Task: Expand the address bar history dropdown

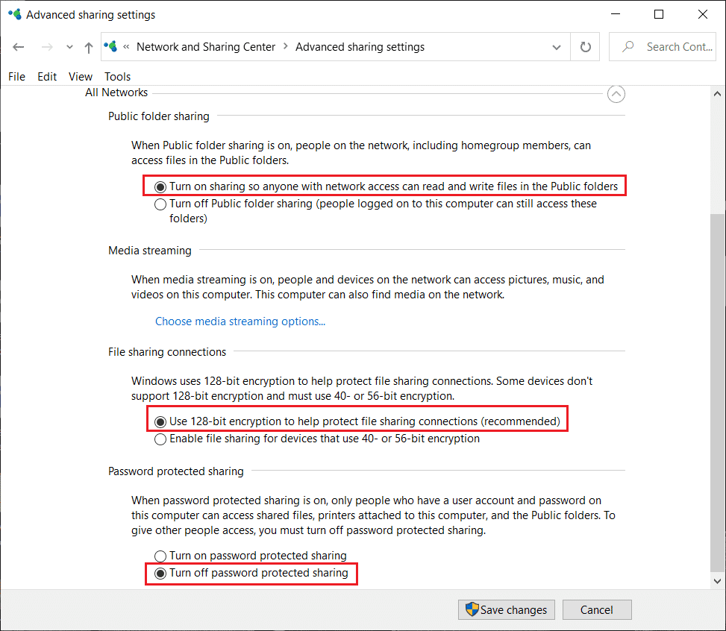Action: coord(557,47)
